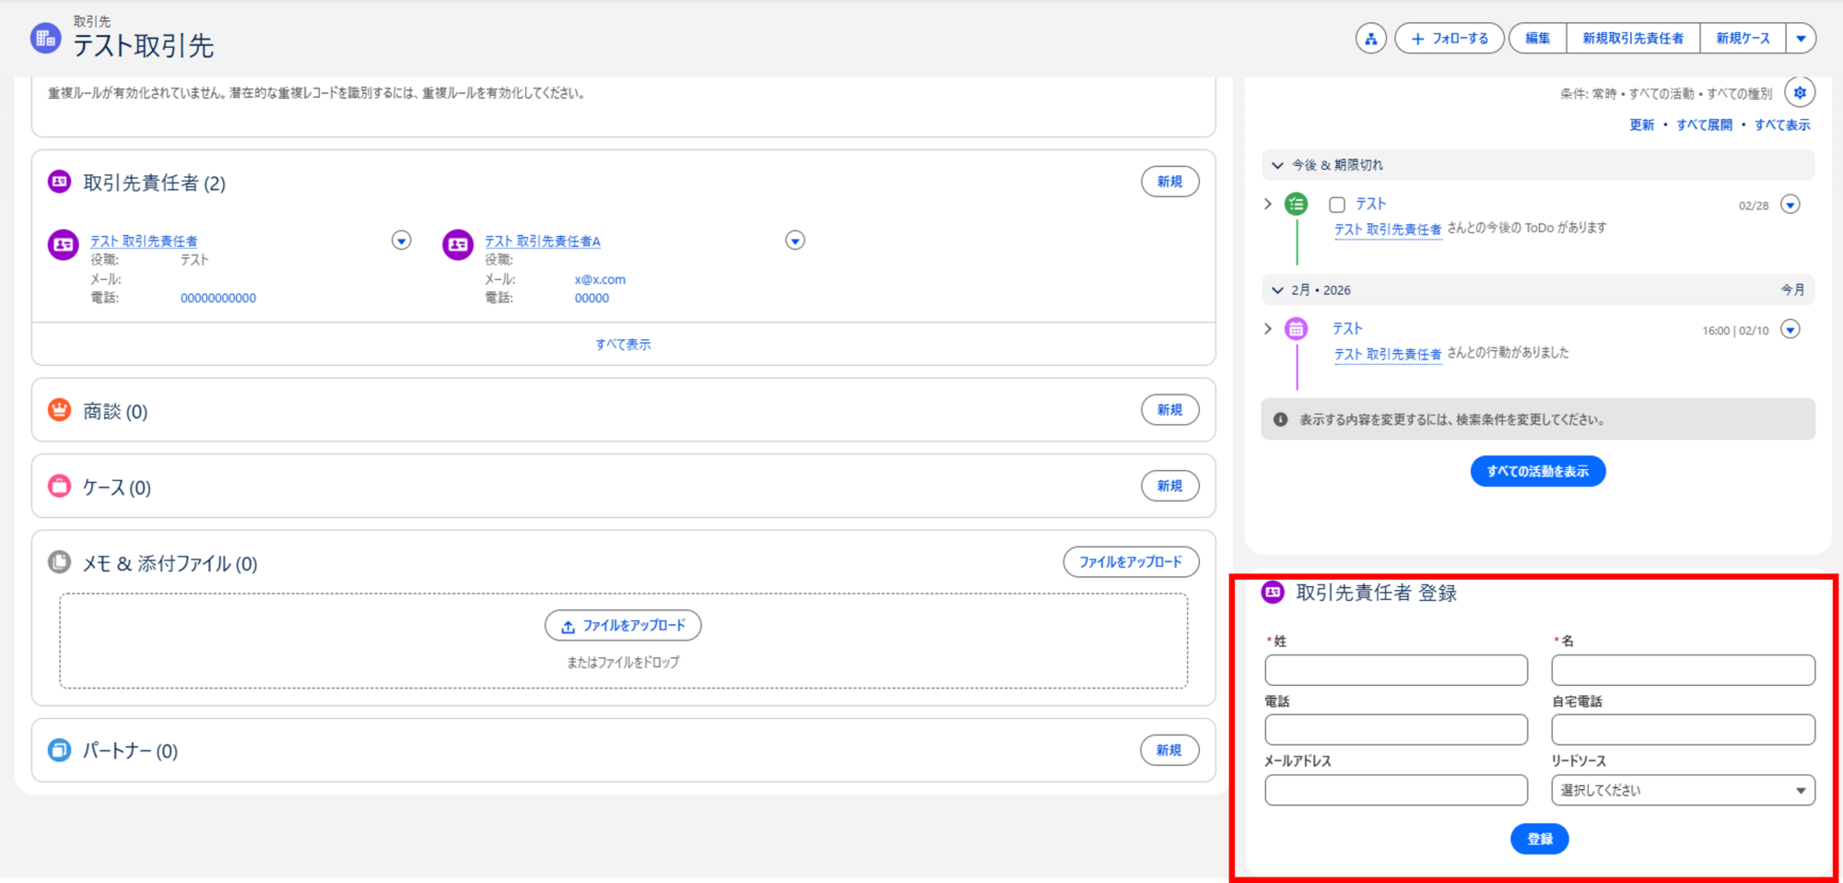Click すべて表示 link under contacts list
This screenshot has width=1843, height=883.
click(x=623, y=344)
